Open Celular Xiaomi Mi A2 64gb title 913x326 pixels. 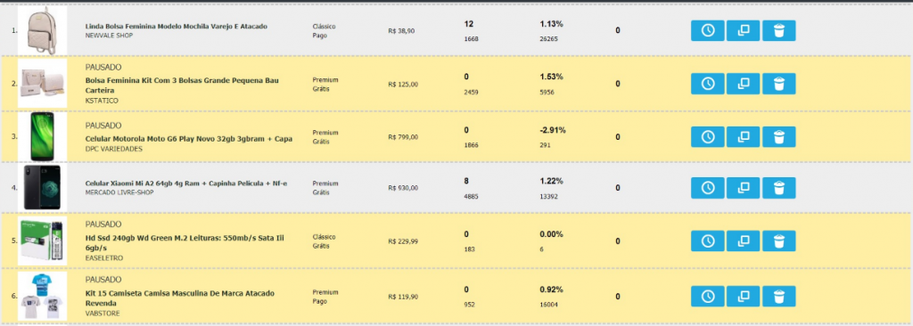pyautogui.click(x=186, y=183)
